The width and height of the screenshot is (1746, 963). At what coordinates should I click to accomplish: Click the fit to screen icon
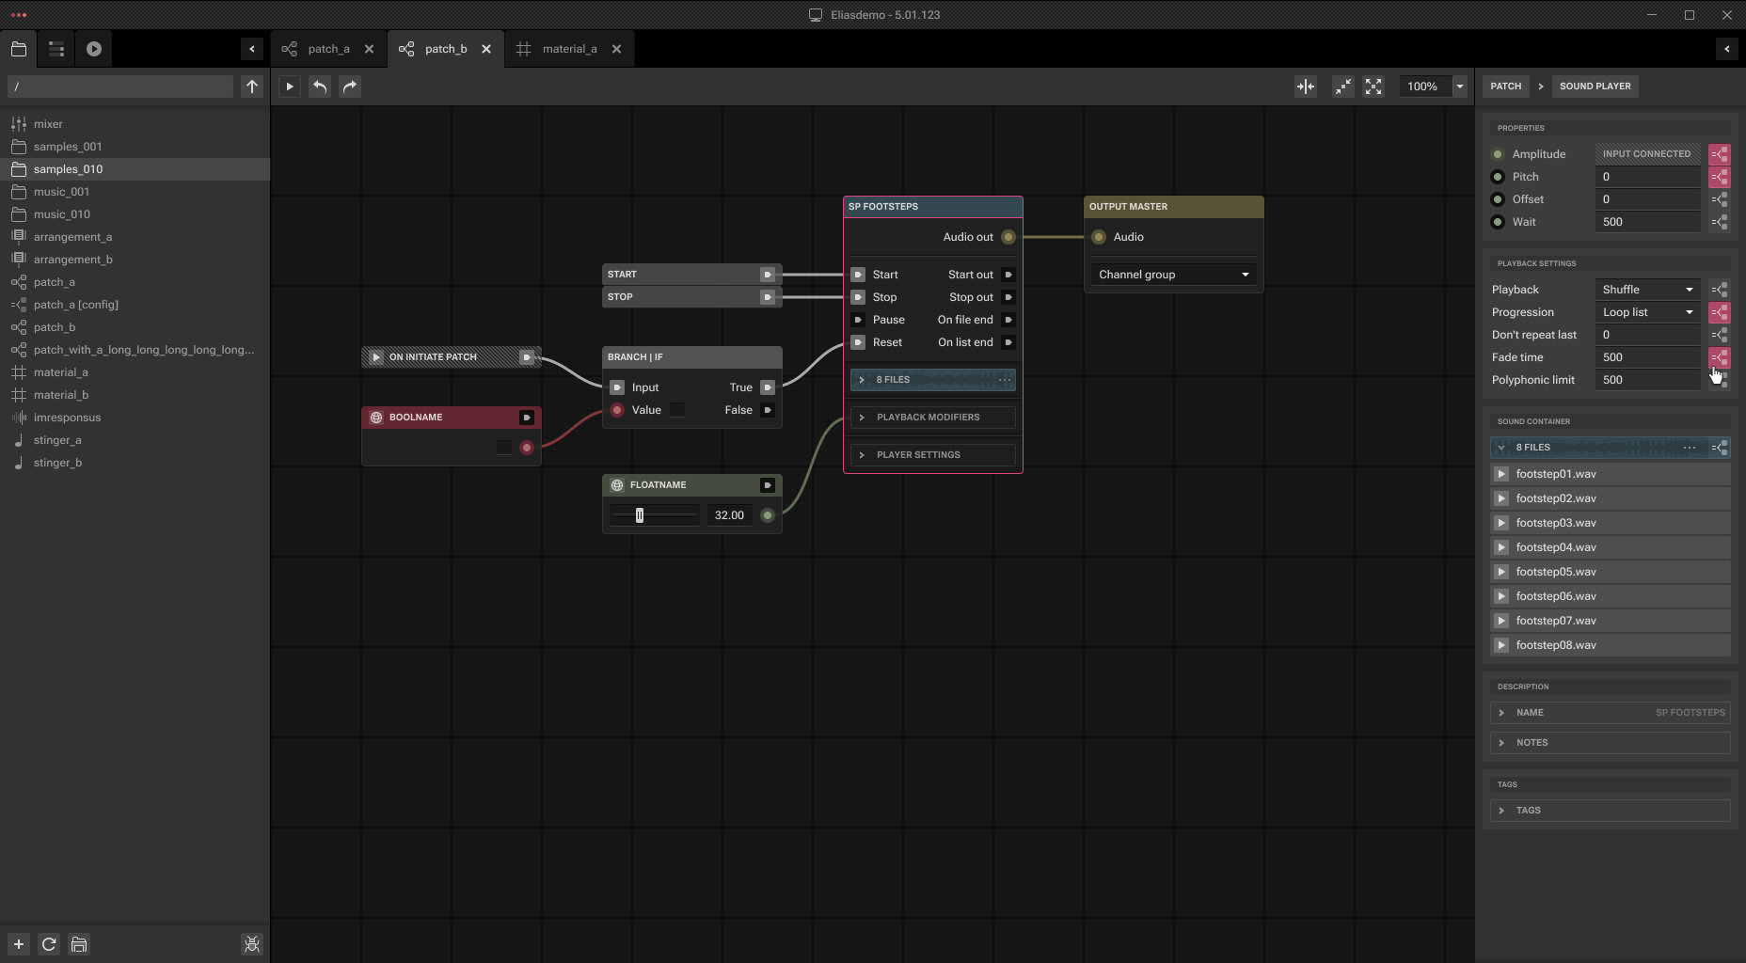1373,87
